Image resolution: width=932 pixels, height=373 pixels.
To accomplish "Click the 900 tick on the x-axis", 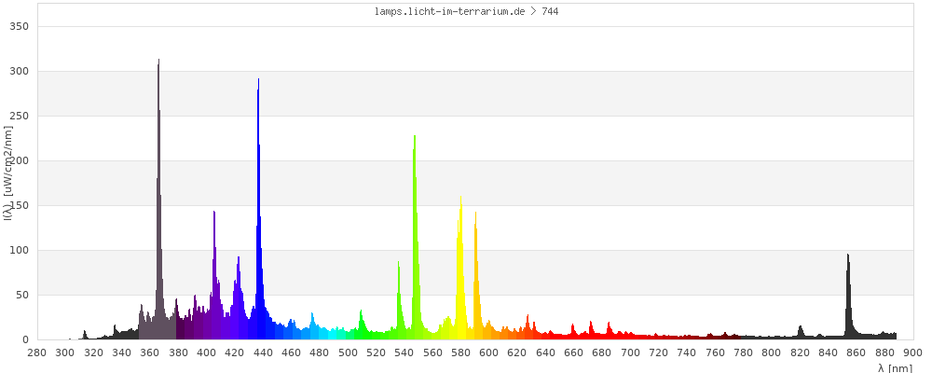I will 912,352.
